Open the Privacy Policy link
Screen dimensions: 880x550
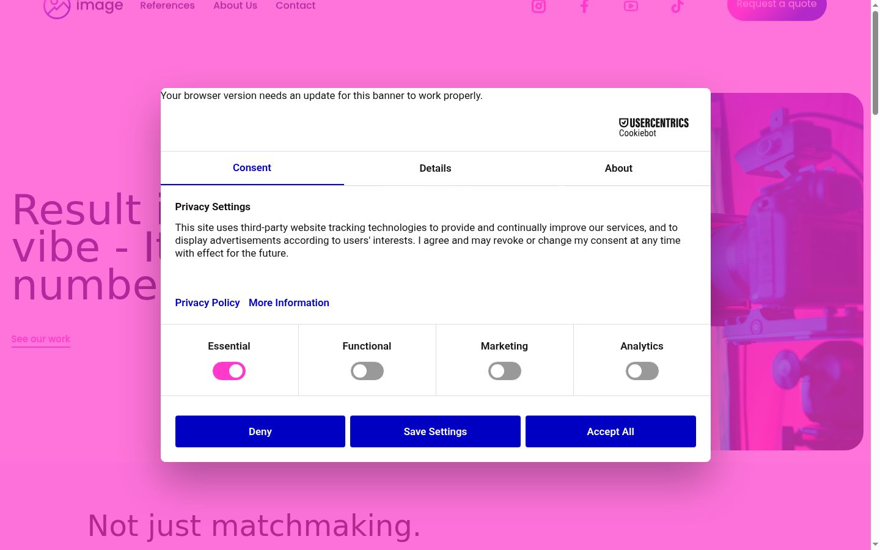click(207, 302)
